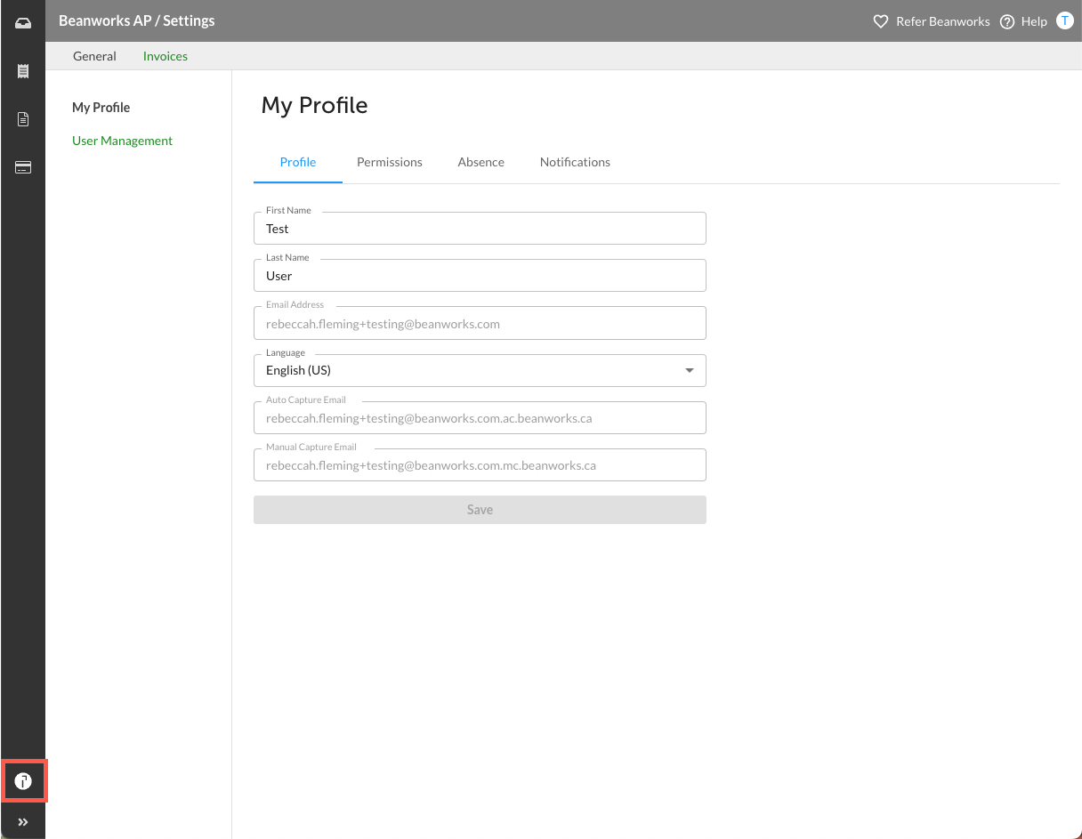The image size is (1082, 839).
Task: Open Help in the top bar
Action: coord(1034,21)
